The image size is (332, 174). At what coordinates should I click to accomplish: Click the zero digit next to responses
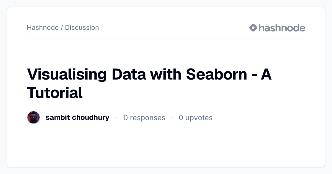[126, 118]
